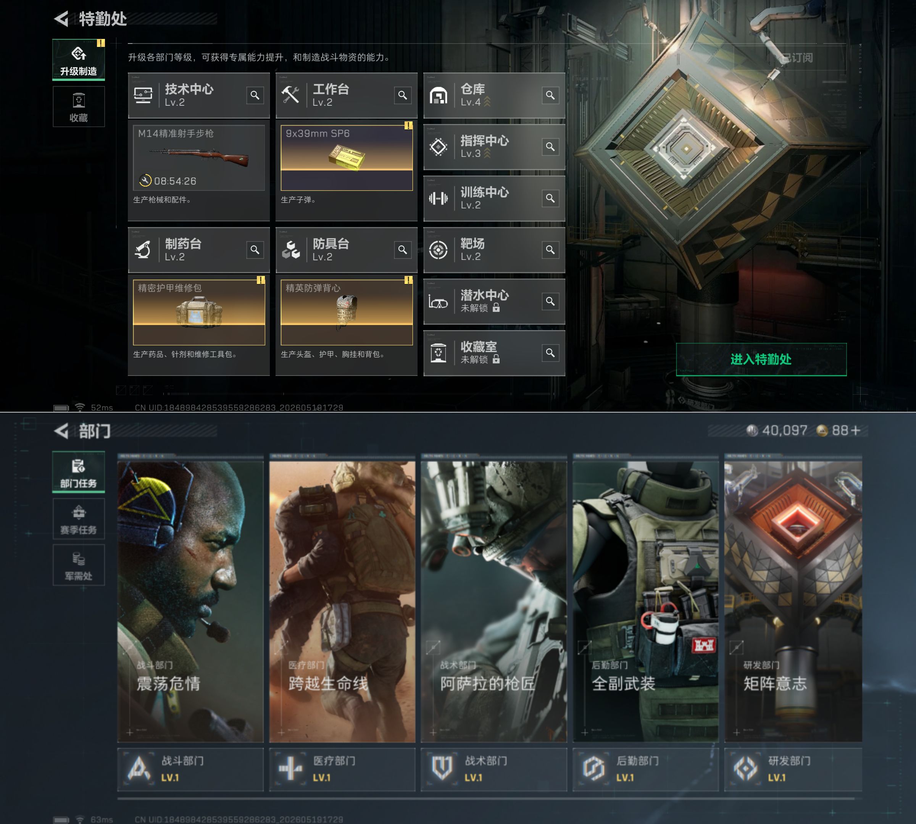The image size is (916, 824).
Task: Click the 指挥中心 diamond icon
Action: click(x=438, y=147)
